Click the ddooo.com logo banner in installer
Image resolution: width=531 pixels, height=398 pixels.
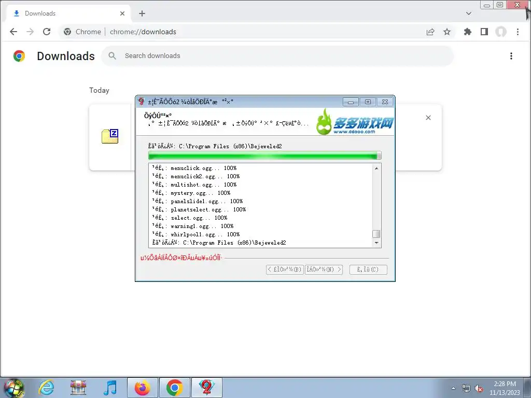point(354,122)
